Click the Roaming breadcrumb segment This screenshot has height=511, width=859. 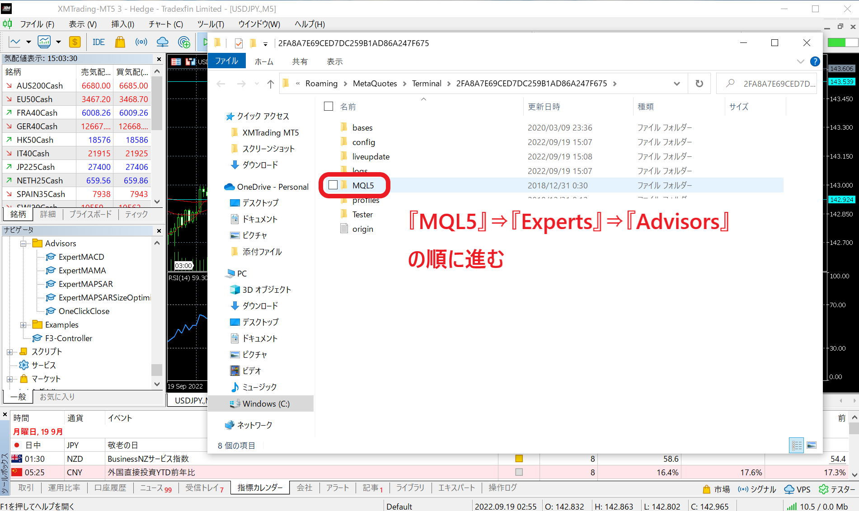tap(321, 84)
